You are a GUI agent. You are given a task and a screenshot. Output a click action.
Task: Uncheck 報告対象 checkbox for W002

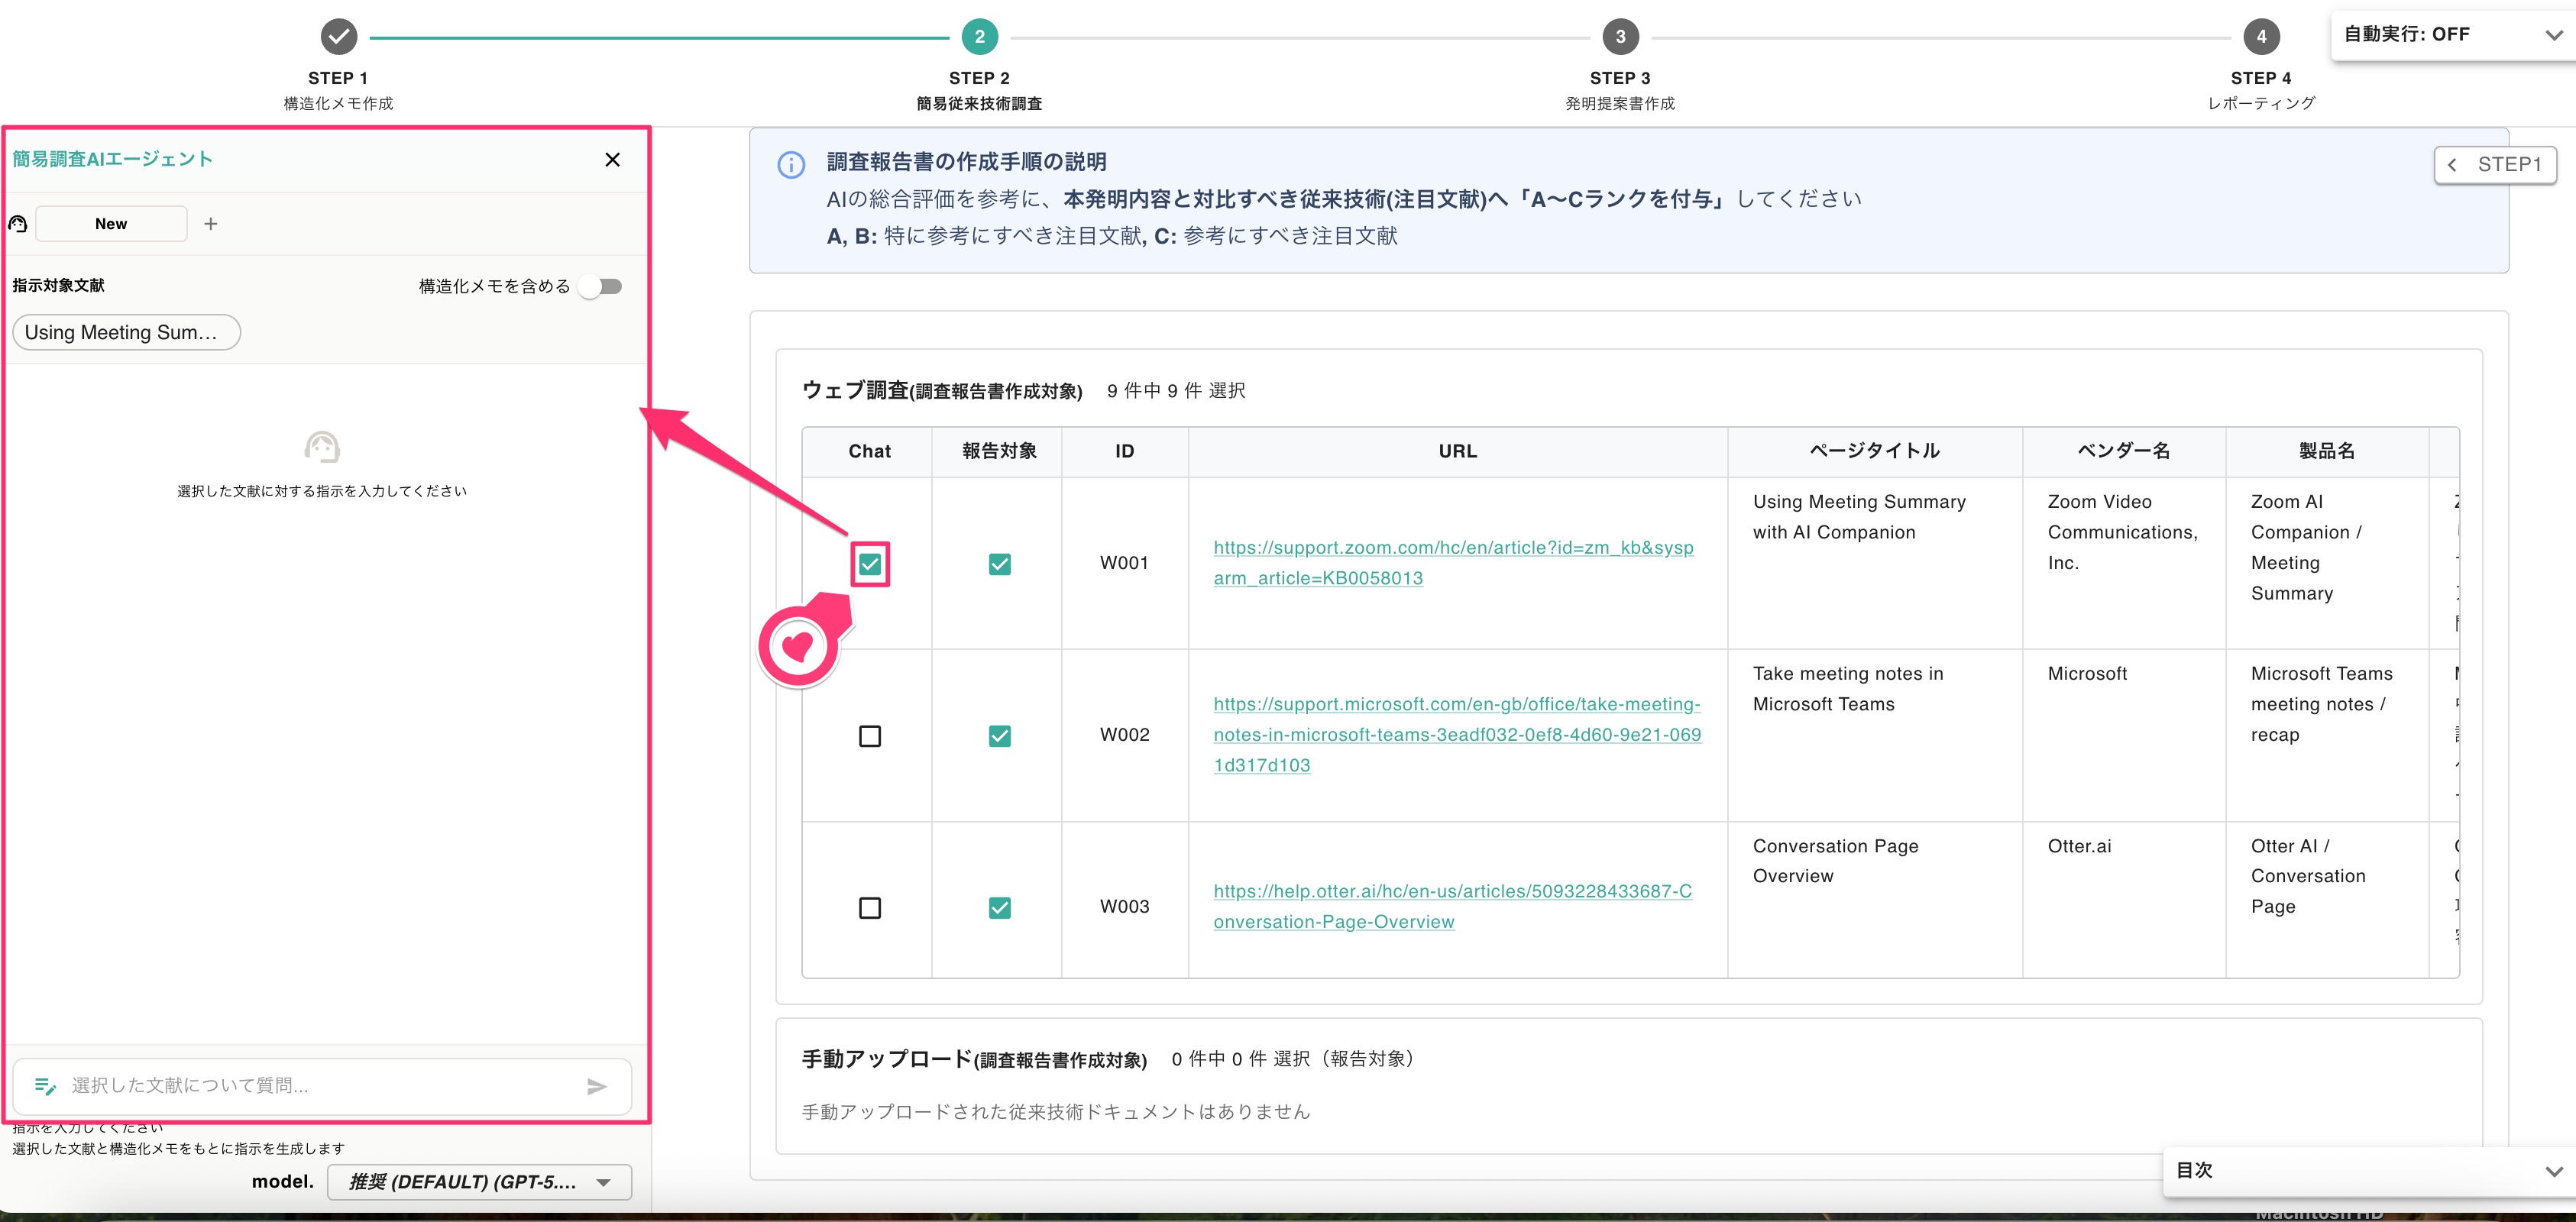[x=999, y=736]
